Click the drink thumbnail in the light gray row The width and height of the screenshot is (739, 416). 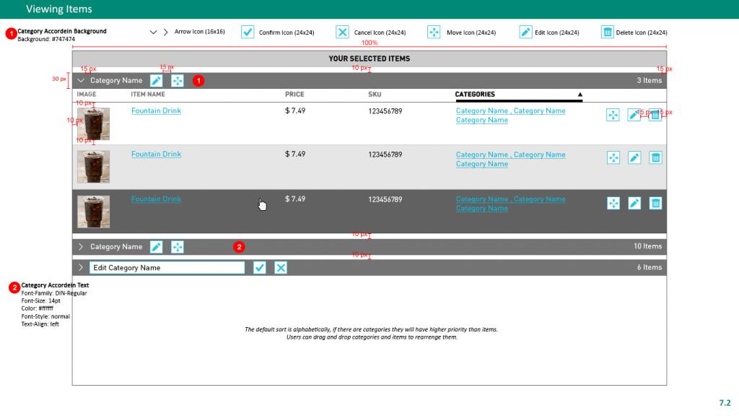[94, 167]
